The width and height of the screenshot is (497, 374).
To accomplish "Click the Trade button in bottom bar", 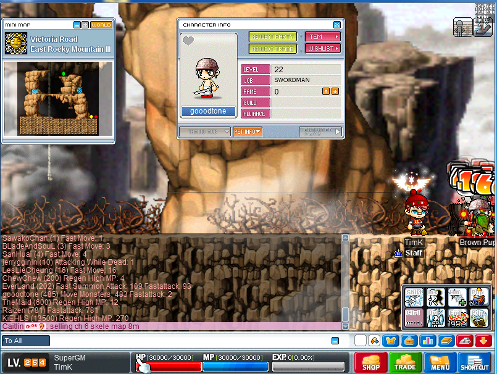I will (x=406, y=362).
